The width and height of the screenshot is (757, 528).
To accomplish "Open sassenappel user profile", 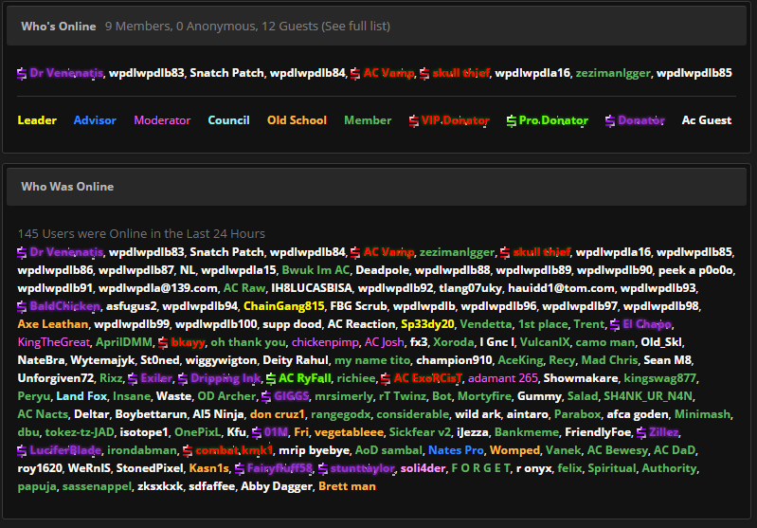I will click(x=97, y=486).
